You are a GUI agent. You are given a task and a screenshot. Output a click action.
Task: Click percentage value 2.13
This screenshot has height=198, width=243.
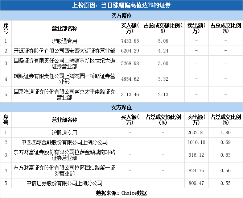[163, 94]
